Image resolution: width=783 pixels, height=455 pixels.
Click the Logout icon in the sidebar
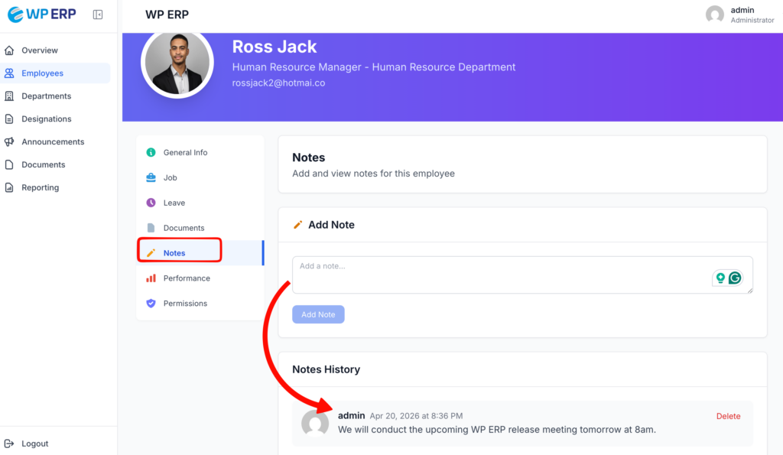click(x=9, y=444)
